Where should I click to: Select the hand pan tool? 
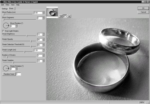click(65, 16)
